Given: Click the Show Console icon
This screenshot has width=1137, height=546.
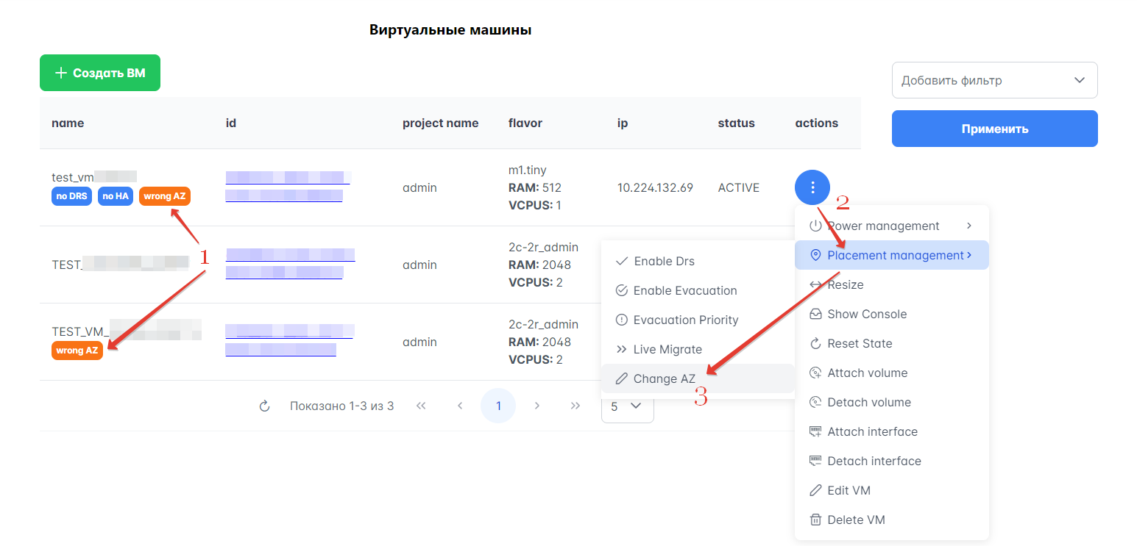Looking at the screenshot, I should (x=815, y=314).
